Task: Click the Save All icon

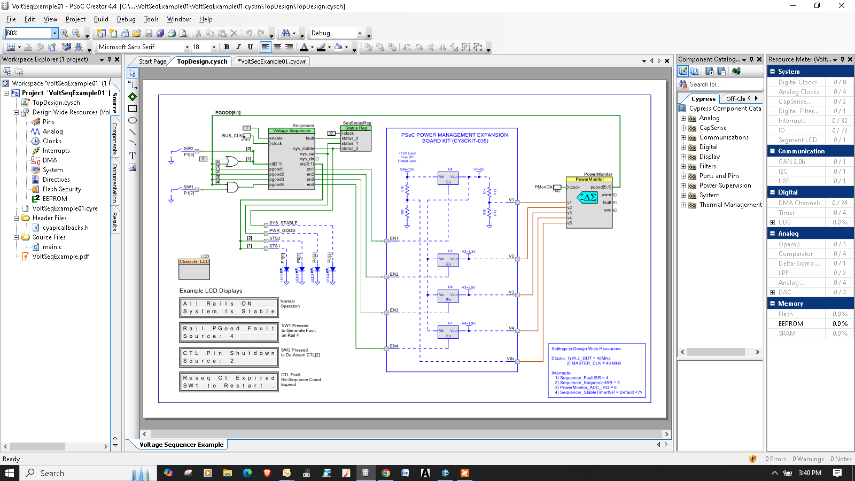Action: coord(160,33)
